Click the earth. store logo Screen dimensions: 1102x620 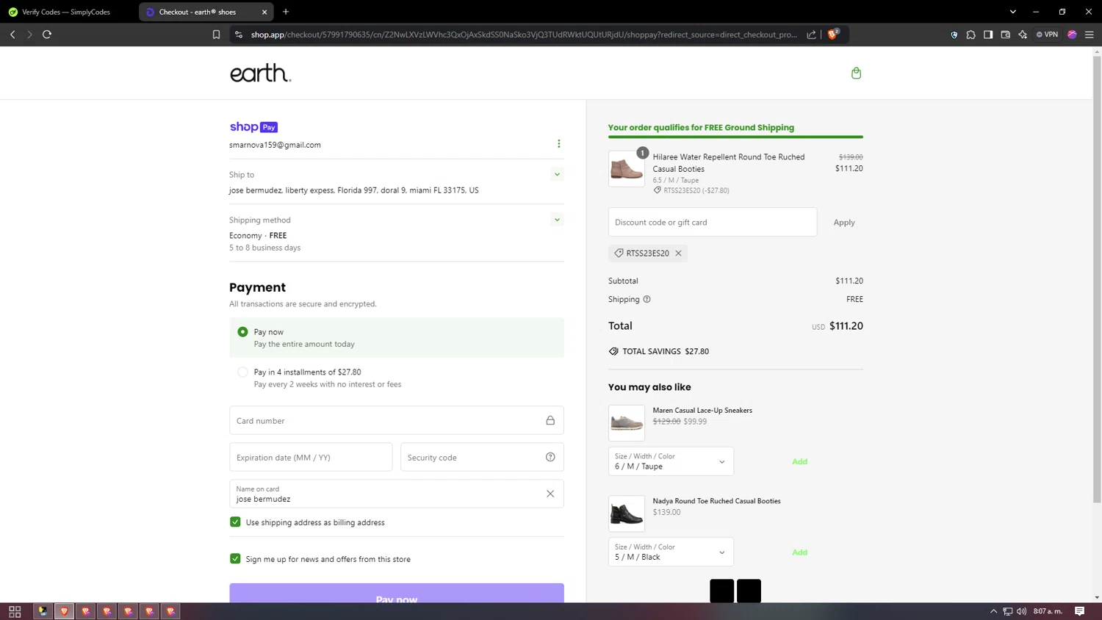point(260,73)
